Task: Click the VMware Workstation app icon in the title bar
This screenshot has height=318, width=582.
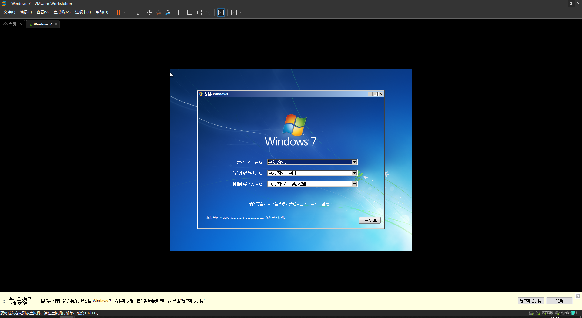Action: (4, 3)
